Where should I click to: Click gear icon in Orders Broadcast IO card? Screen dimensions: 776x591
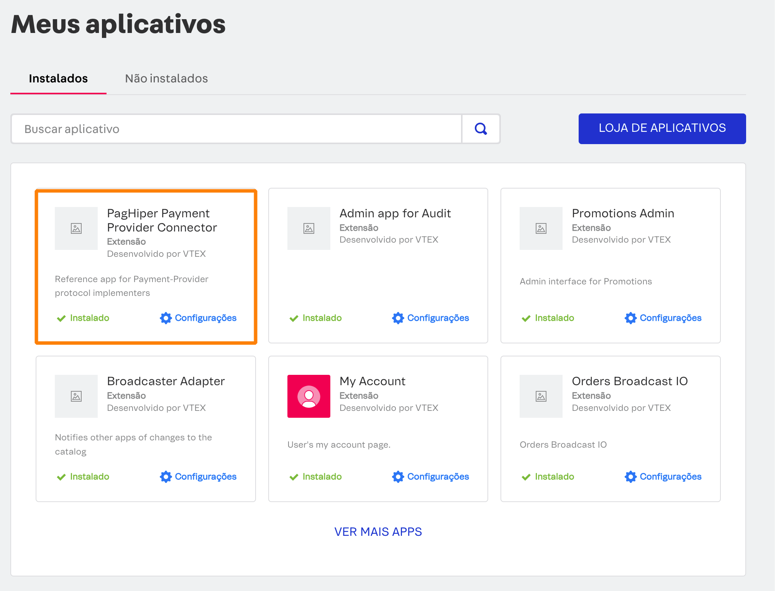631,477
